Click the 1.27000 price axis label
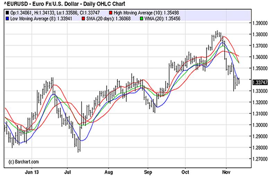This screenshot has height=186, width=270. (260, 159)
